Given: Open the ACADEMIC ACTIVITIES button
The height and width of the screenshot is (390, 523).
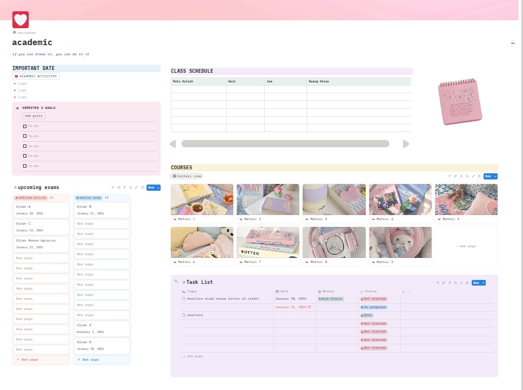Looking at the screenshot, I should 36,76.
